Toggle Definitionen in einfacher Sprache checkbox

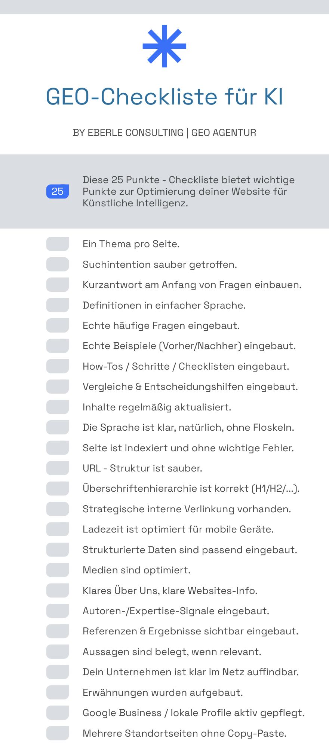pos(58,305)
